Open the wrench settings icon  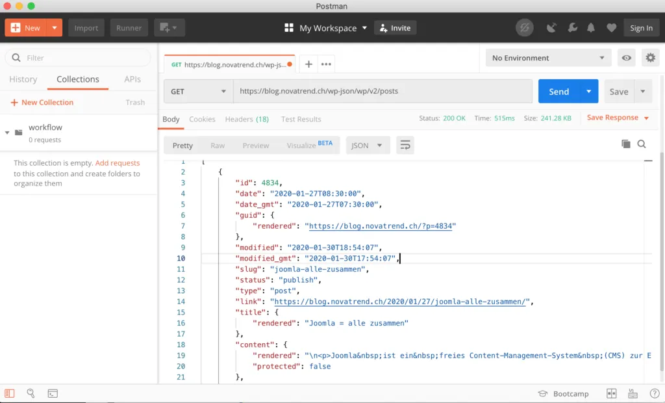tap(572, 28)
